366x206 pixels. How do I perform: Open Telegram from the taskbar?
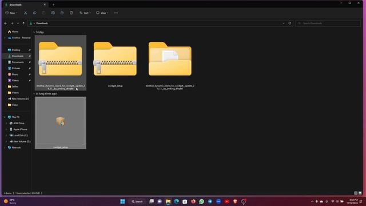pos(210,201)
